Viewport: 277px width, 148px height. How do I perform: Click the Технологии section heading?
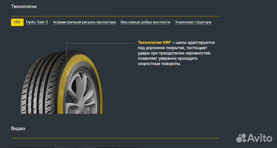click(x=24, y=7)
